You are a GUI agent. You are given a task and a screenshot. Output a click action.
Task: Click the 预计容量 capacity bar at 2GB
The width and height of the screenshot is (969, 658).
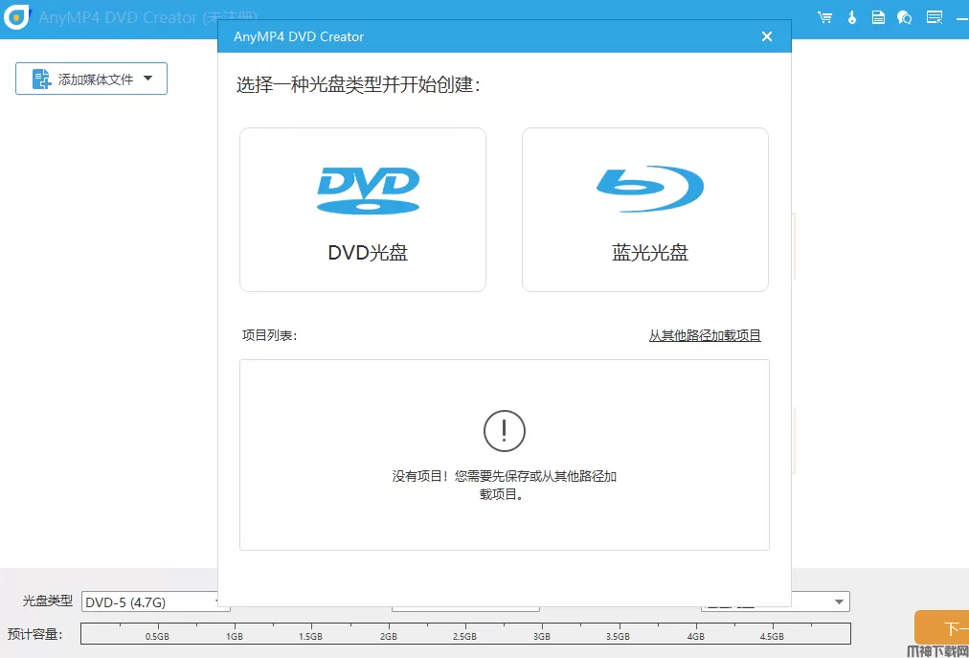click(389, 633)
